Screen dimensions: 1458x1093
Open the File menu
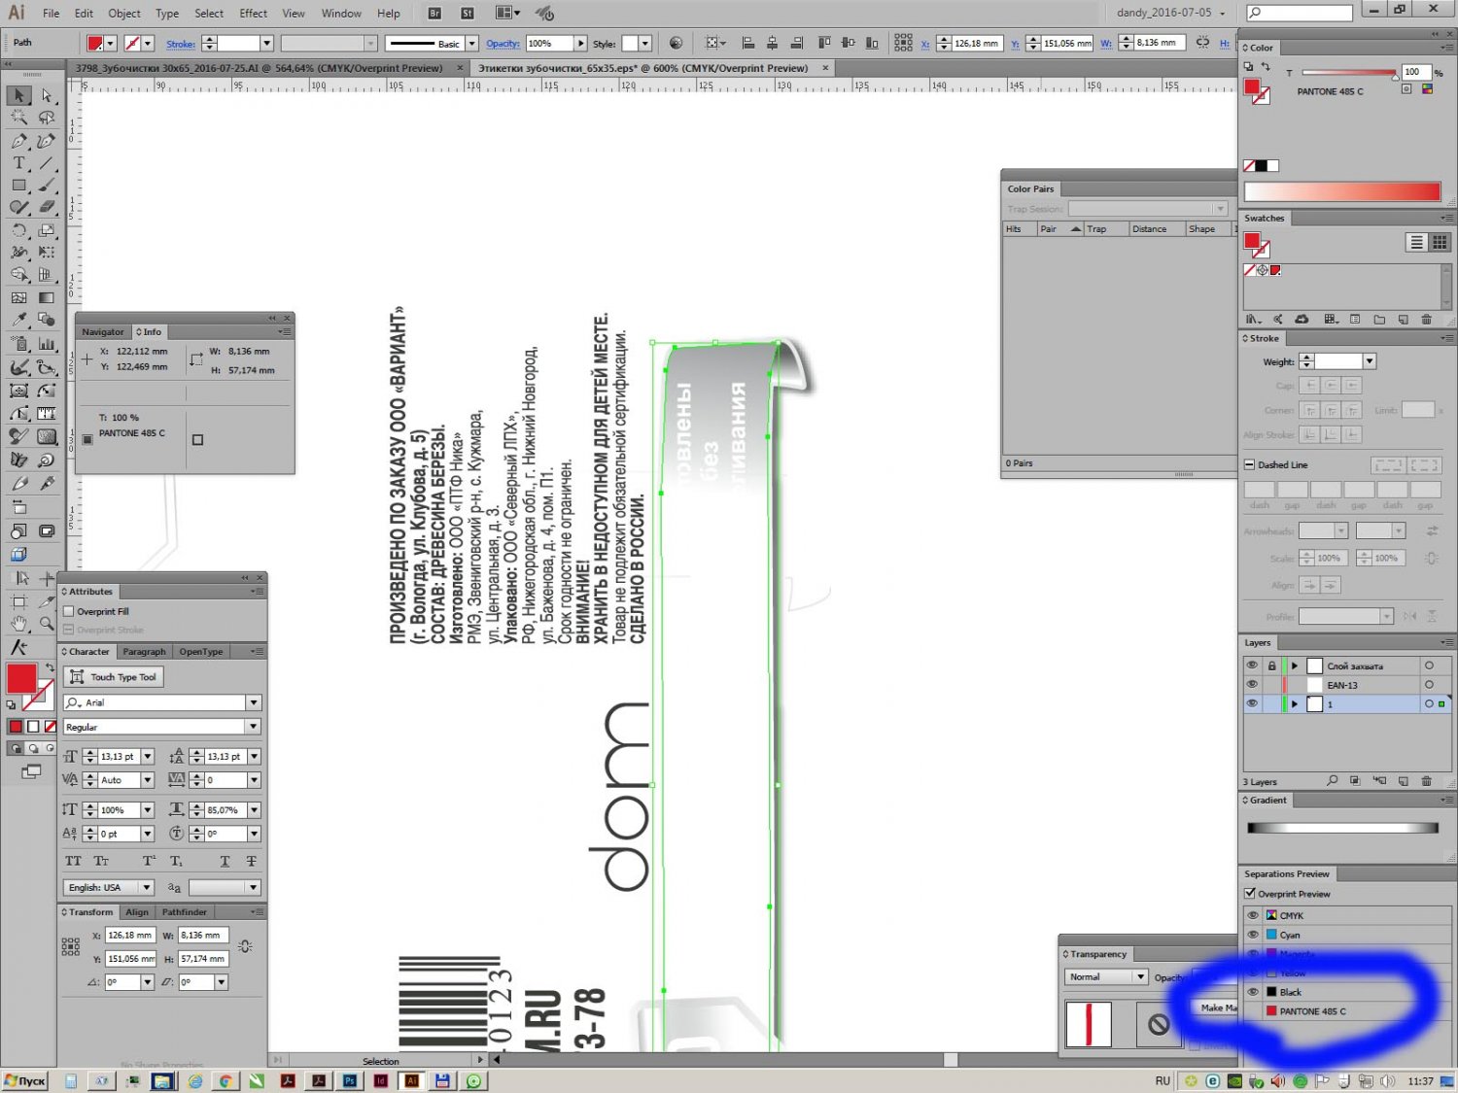52,14
